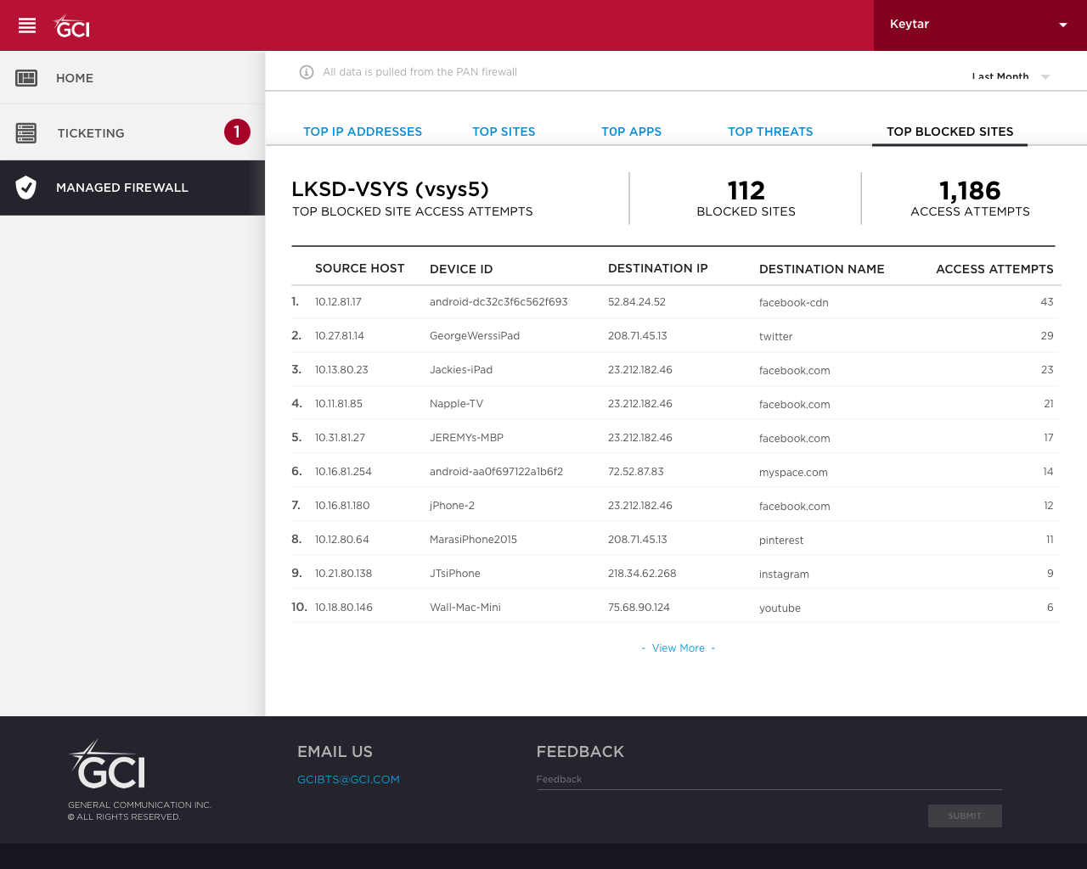
Task: Click destination IP 75.68.90.124
Action: pyautogui.click(x=639, y=608)
